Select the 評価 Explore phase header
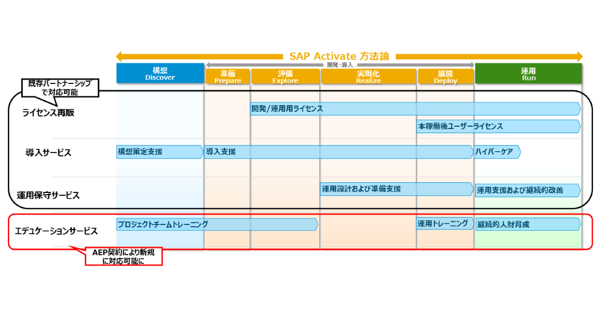The image size is (594, 334). 285,77
